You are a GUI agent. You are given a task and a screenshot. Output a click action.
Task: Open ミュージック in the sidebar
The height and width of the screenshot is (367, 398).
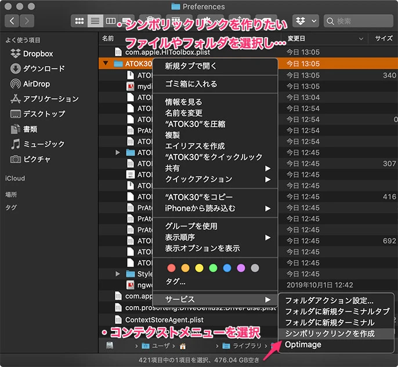point(38,144)
